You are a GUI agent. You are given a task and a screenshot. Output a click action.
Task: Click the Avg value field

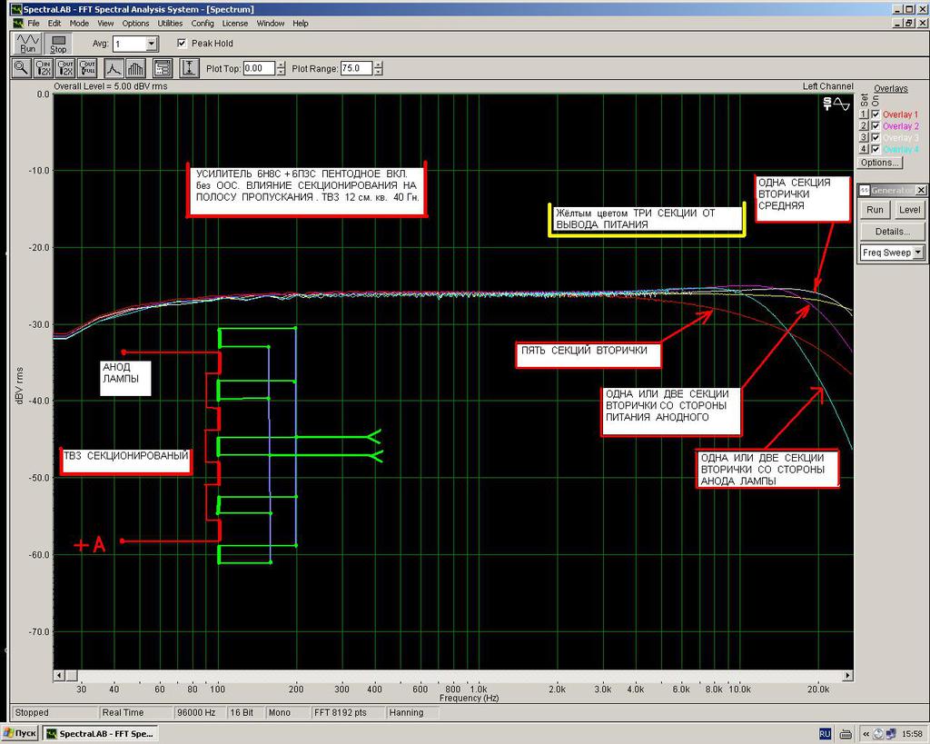(130, 44)
